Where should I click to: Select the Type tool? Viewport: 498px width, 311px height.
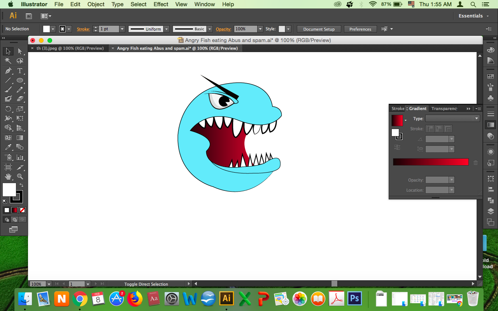click(20, 71)
